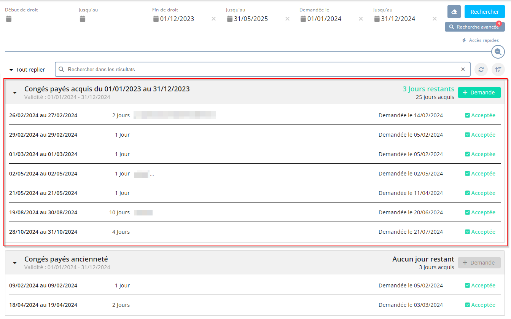Select the 19/08/2024 au 30/08/2024 leave row
The width and height of the screenshot is (511, 319).
click(x=43, y=212)
